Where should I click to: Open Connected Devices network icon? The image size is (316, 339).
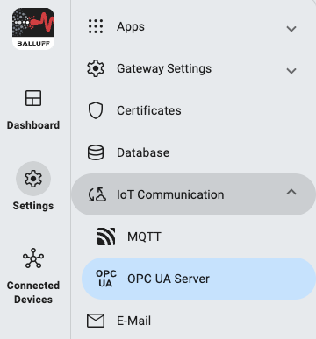tap(33, 258)
